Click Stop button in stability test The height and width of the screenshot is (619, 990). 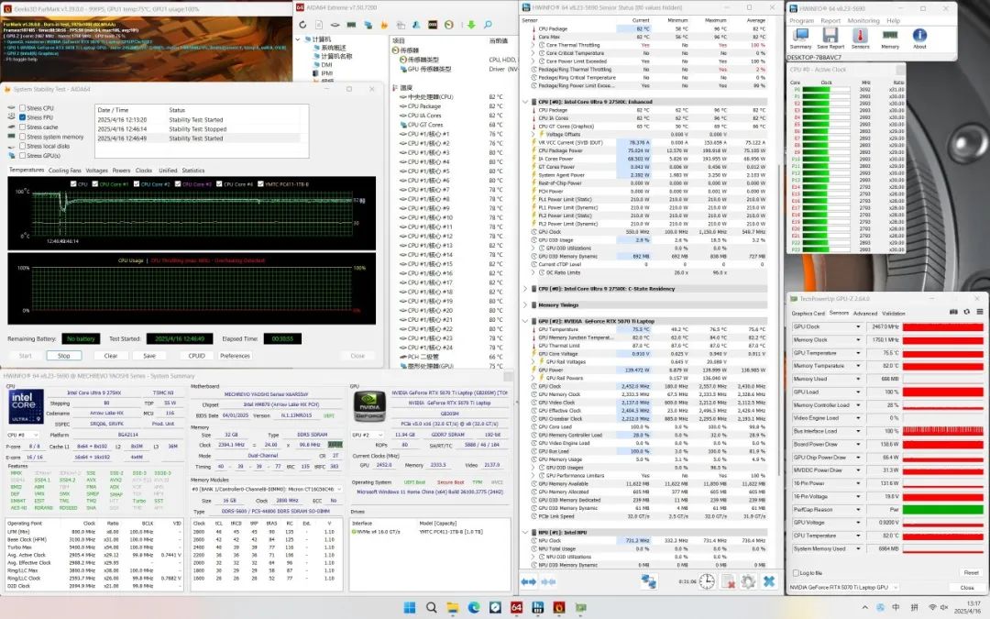click(64, 356)
